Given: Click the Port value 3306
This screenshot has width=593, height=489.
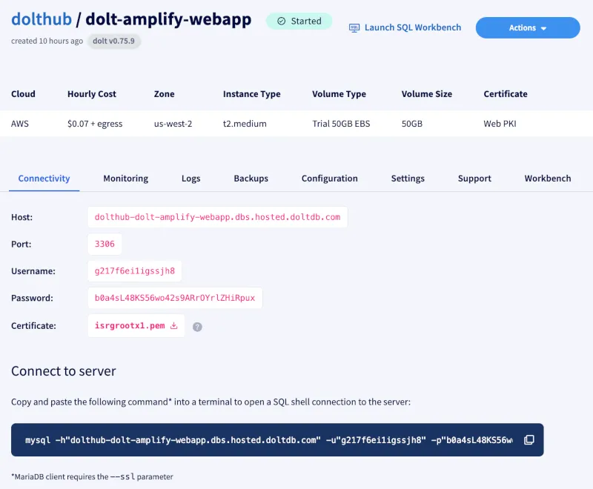Looking at the screenshot, I should tap(105, 244).
